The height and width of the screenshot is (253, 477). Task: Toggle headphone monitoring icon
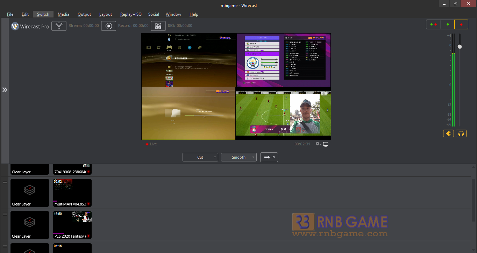(461, 133)
